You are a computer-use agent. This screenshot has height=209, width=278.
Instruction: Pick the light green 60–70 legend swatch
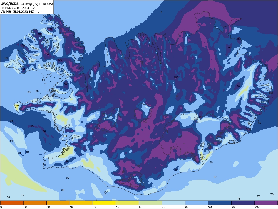coord(150,203)
